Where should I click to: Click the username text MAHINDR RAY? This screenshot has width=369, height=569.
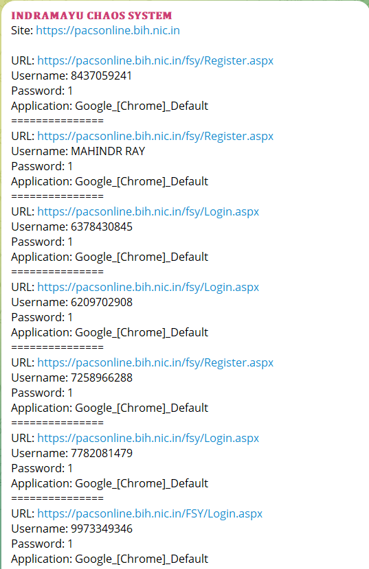[108, 151]
